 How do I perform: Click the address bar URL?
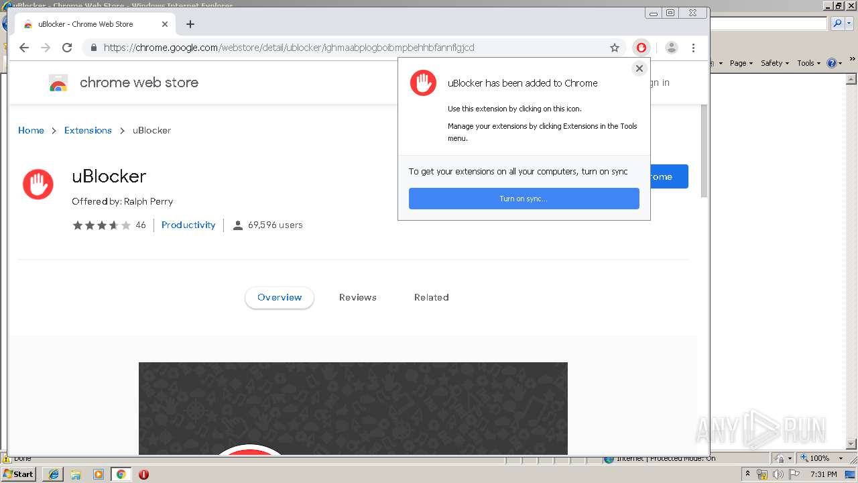point(289,48)
